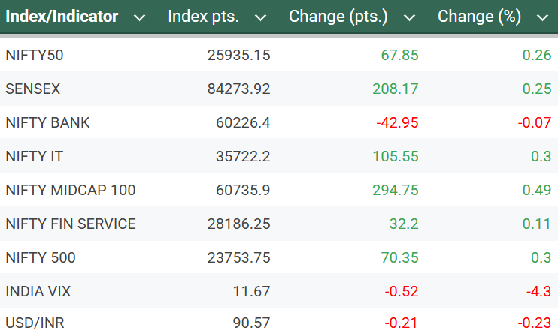558x334 pixels.
Task: Click the NIFTY BANK row label
Action: pyautogui.click(x=47, y=122)
